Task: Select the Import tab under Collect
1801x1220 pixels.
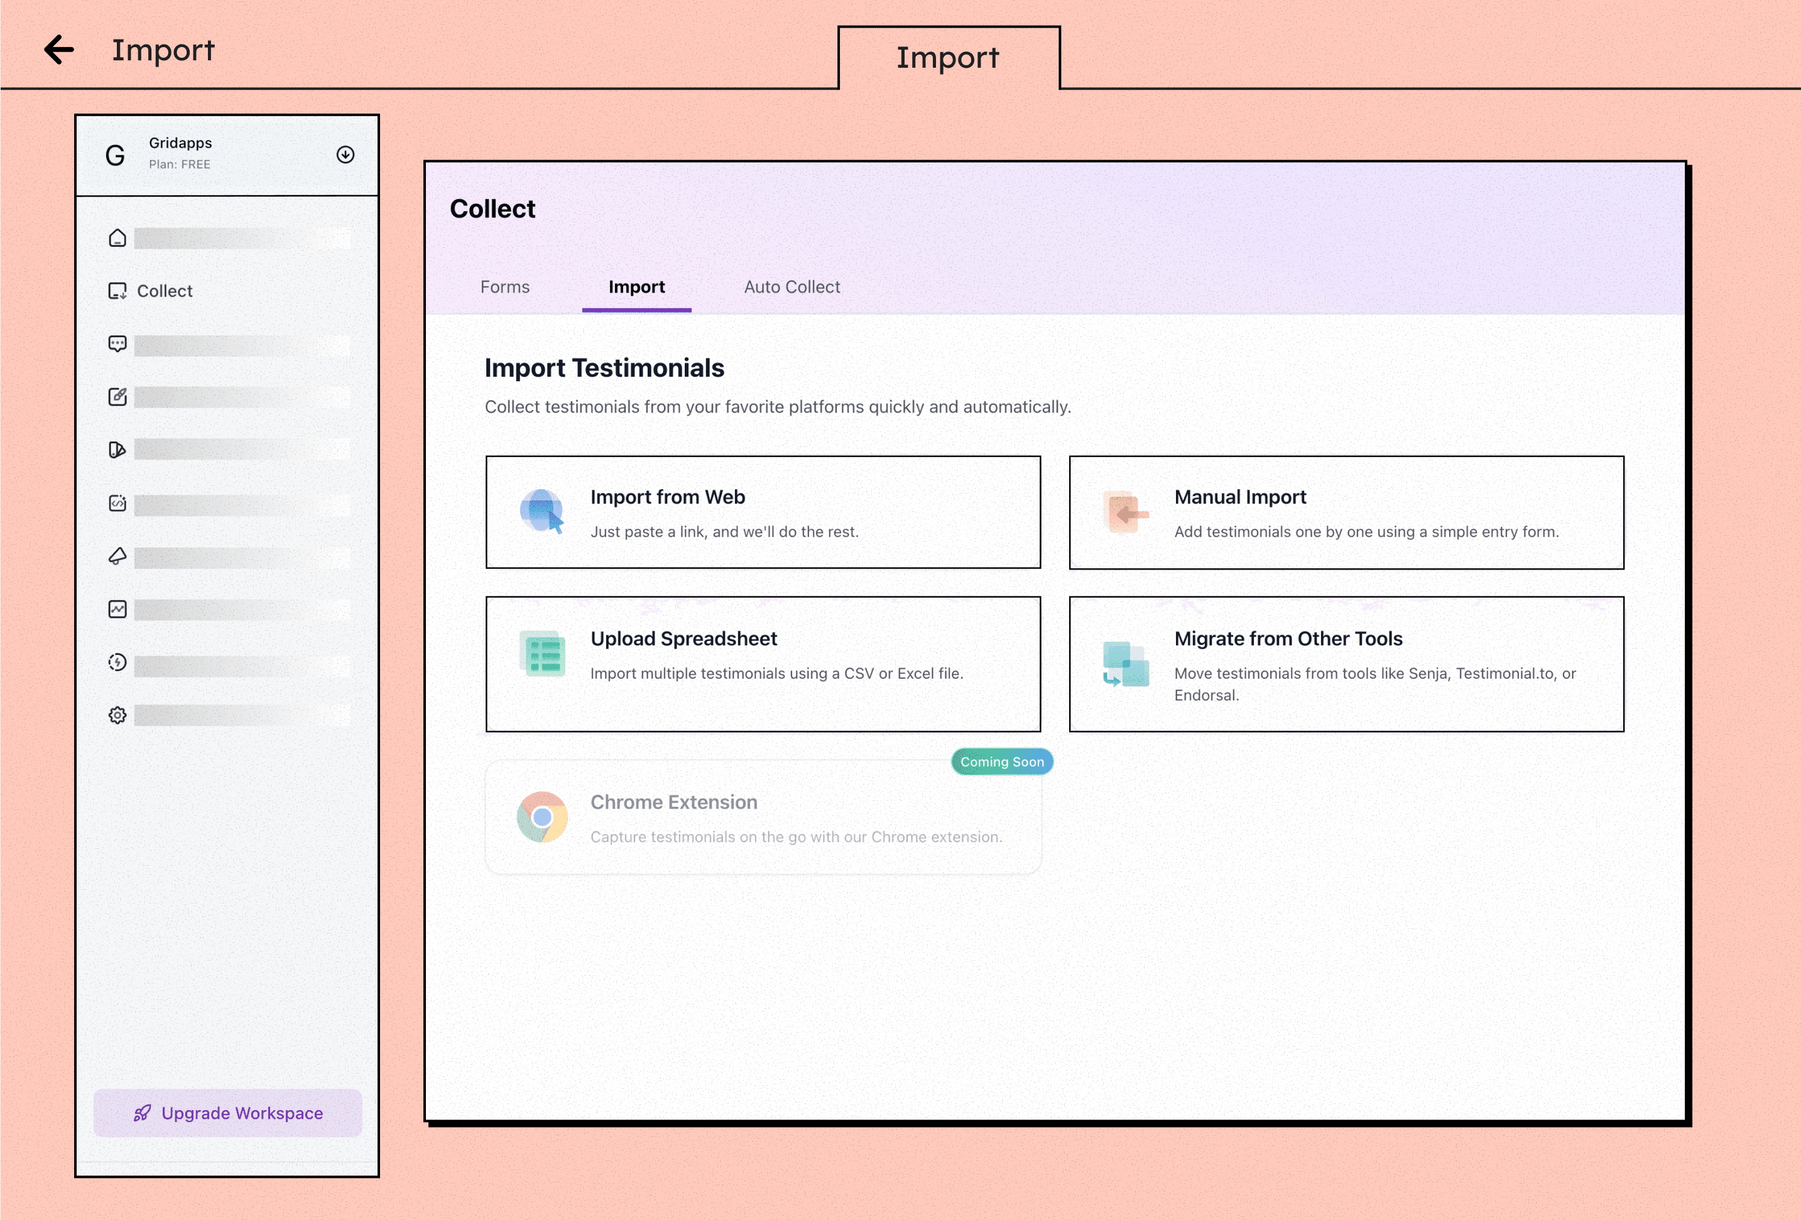Action: [636, 288]
